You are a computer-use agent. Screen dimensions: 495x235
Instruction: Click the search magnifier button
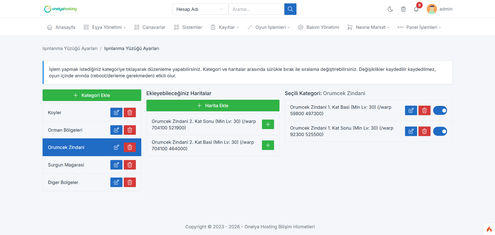click(x=290, y=9)
